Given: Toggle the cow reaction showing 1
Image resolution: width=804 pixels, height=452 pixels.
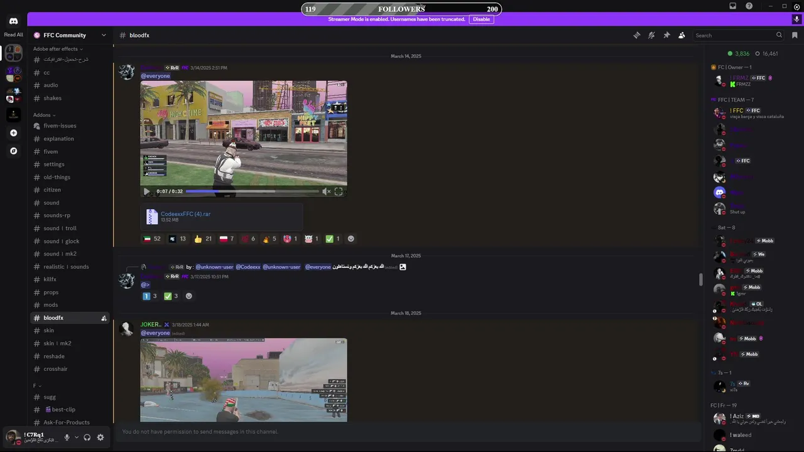Looking at the screenshot, I should coord(312,239).
